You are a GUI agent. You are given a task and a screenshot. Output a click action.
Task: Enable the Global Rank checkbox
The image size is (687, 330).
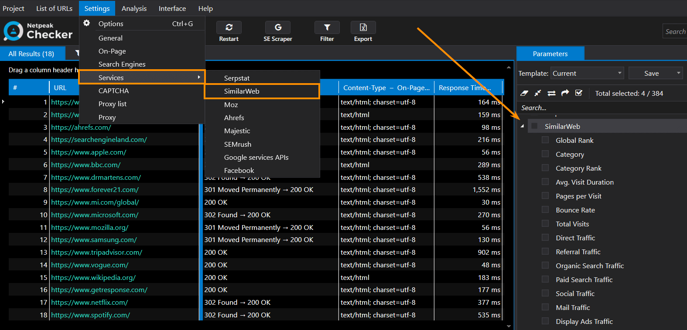pos(545,140)
